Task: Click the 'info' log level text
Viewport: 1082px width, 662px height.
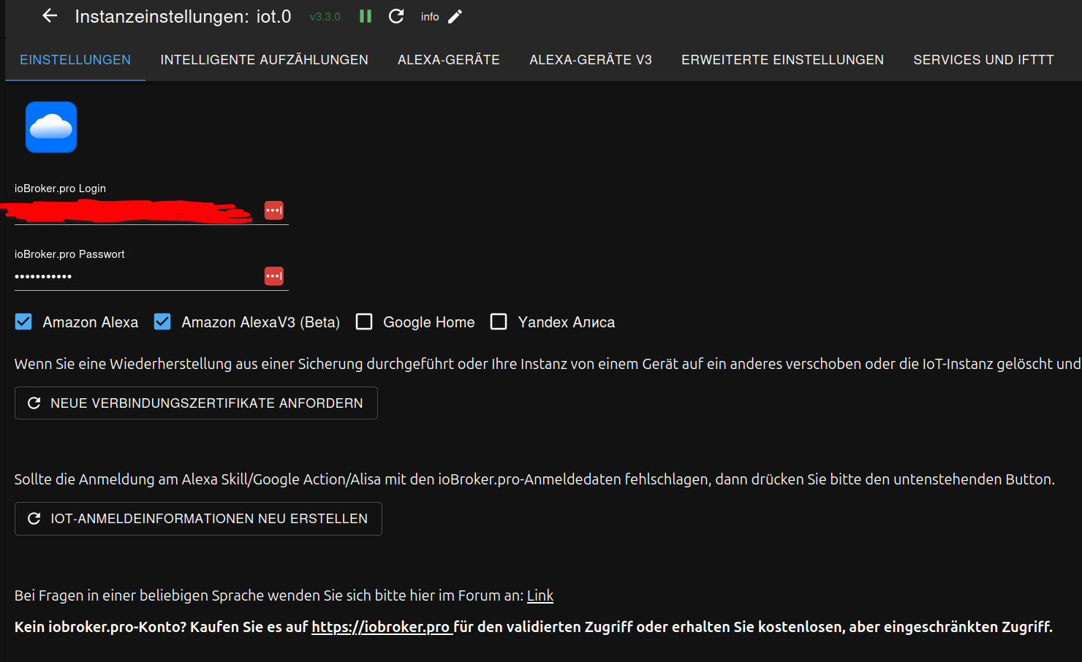Action: [430, 17]
